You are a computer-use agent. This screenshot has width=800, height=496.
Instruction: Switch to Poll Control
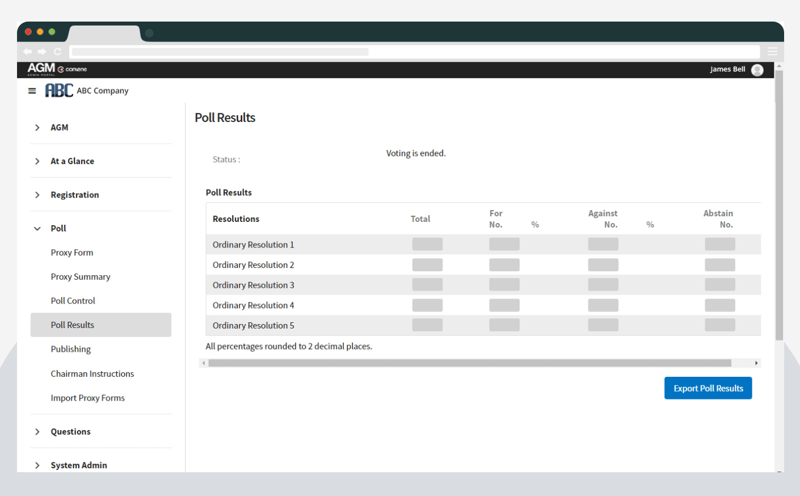click(x=73, y=300)
